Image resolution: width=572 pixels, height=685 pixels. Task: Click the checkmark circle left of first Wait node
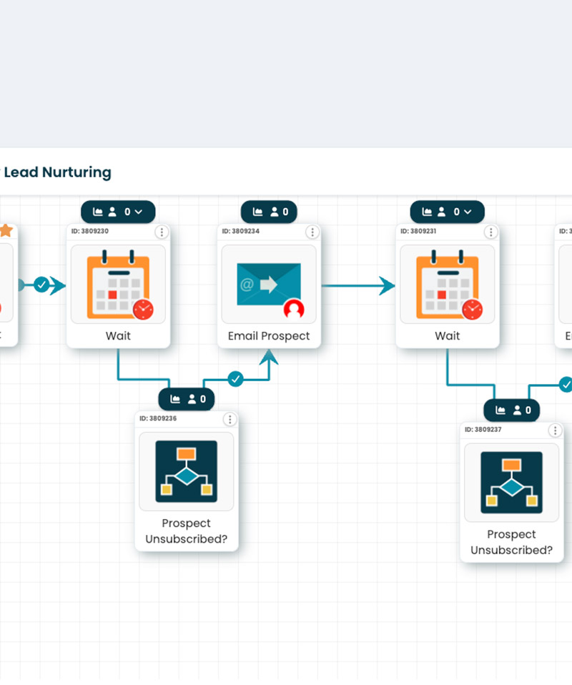41,285
